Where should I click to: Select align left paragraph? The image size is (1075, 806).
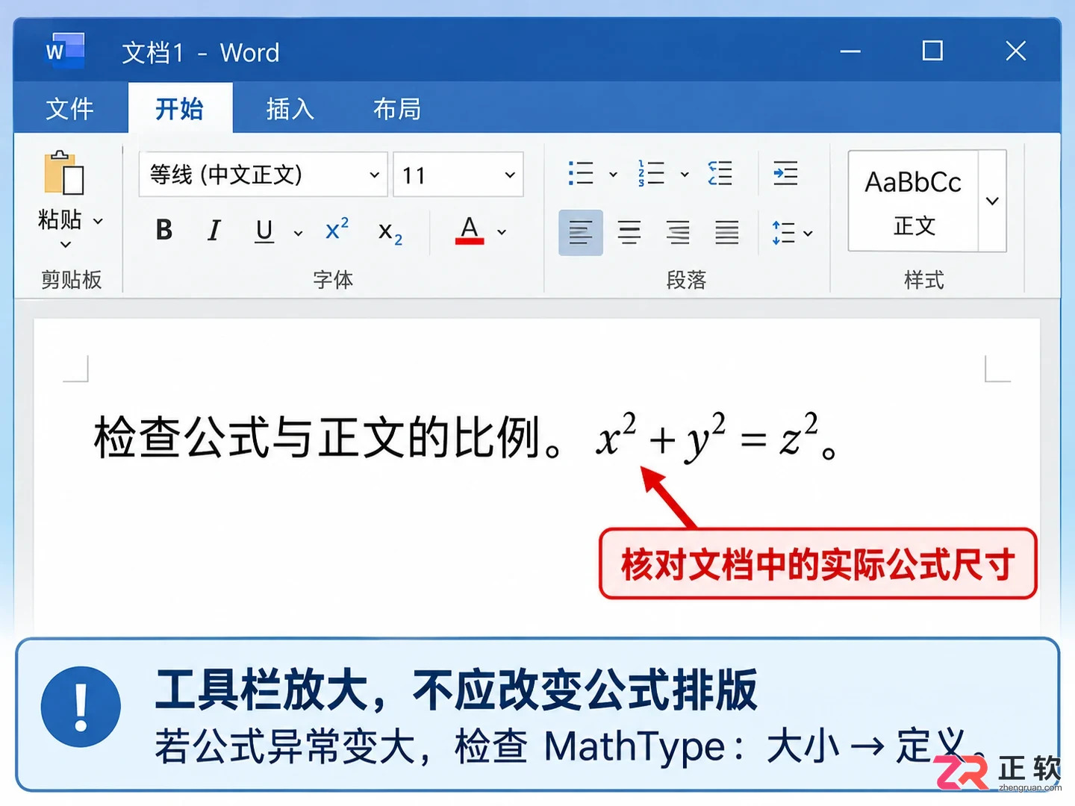tap(581, 233)
